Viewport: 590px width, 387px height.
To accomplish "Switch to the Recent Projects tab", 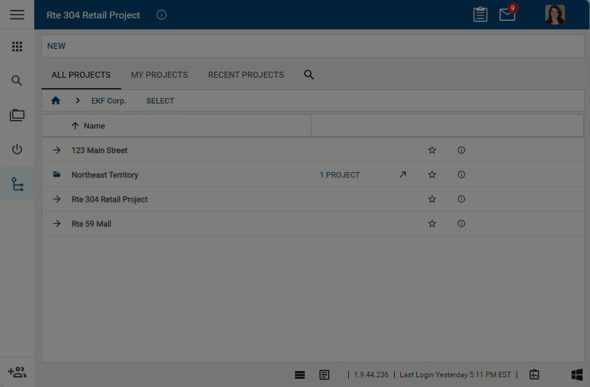I will 245,75.
